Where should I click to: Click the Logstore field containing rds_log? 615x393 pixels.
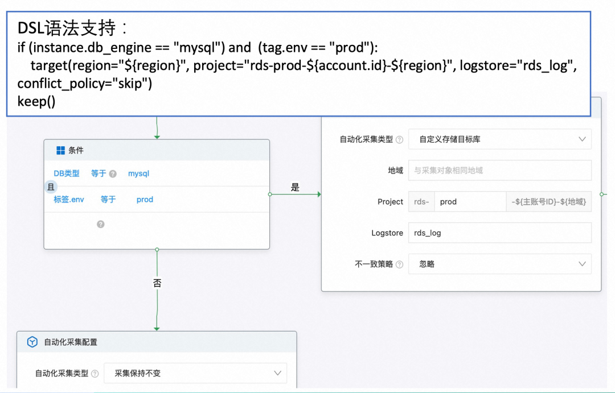[x=499, y=233]
